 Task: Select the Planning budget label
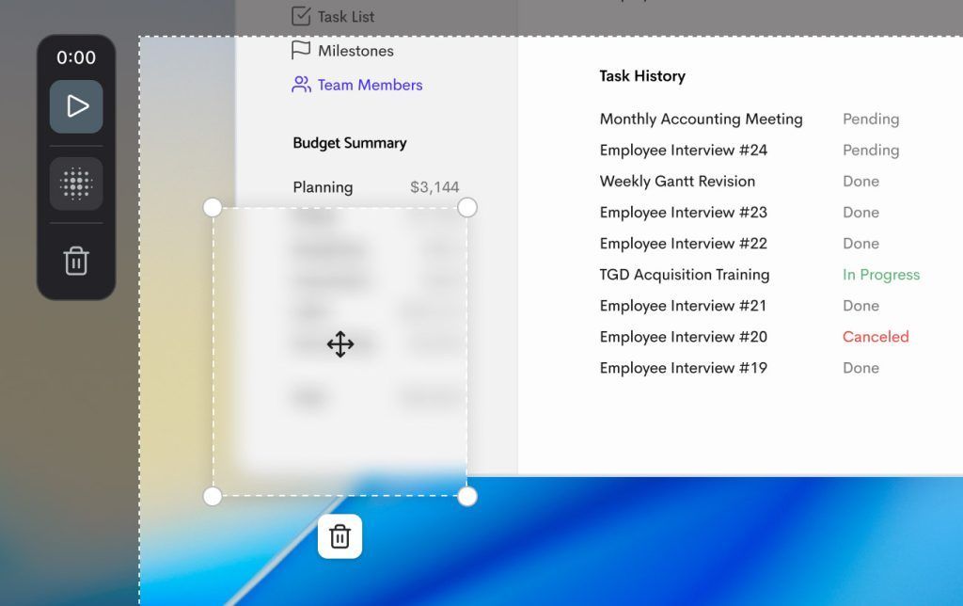coord(324,187)
